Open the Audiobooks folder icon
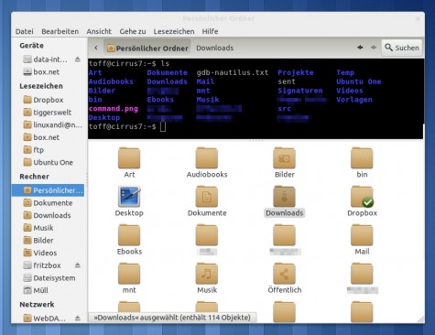 click(207, 158)
